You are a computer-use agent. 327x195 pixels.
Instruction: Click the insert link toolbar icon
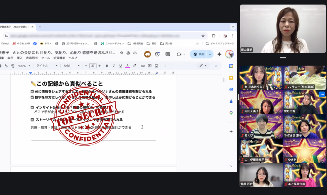pyautogui.click(x=143, y=66)
